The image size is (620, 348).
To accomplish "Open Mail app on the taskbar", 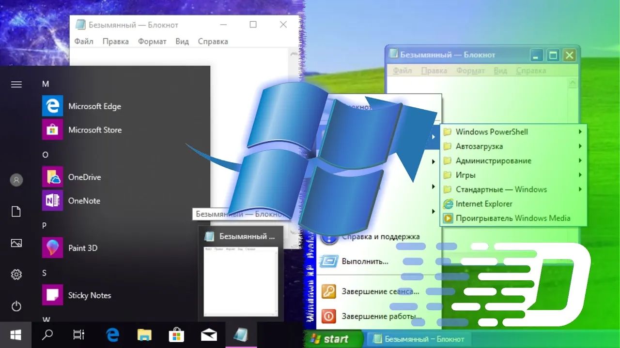I will click(x=209, y=335).
